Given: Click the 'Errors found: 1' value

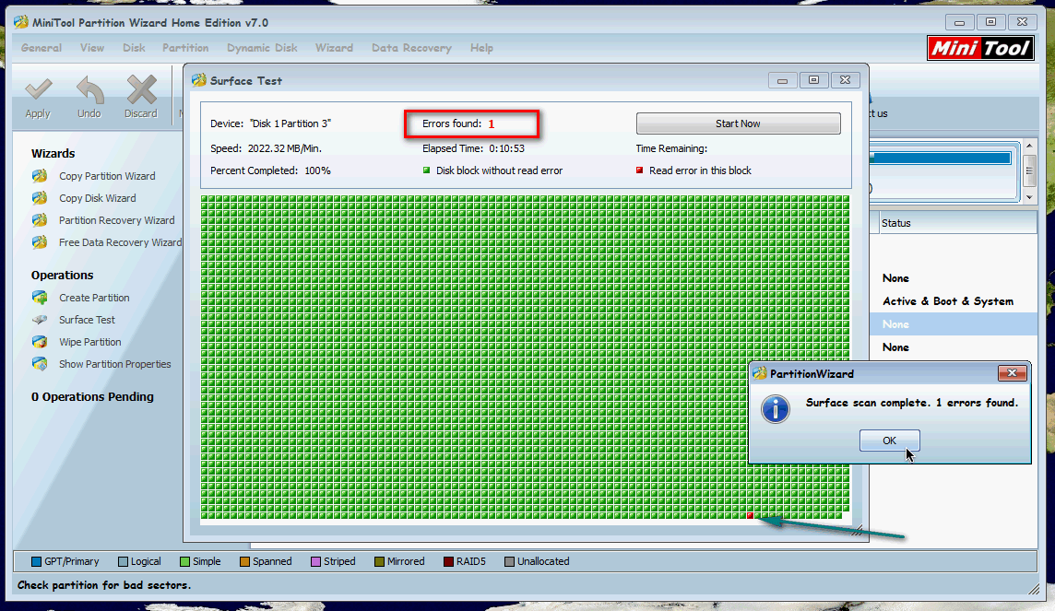Looking at the screenshot, I should point(492,123).
